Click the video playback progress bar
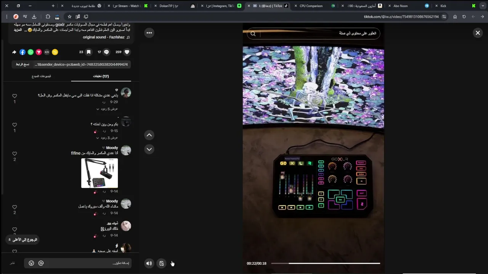The height and width of the screenshot is (274, 488). tap(326, 263)
